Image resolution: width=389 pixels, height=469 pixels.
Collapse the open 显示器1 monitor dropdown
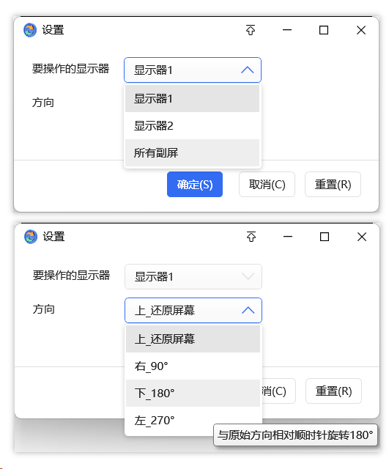(193, 70)
